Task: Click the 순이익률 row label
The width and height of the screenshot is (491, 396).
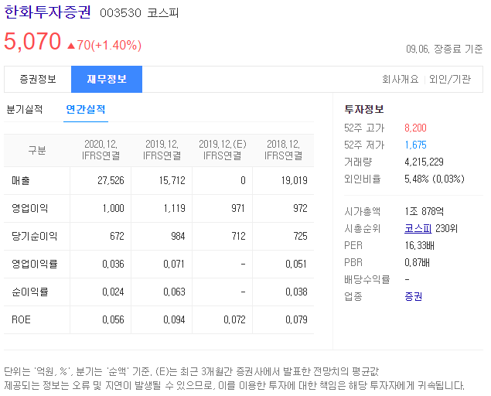Action: click(29, 292)
